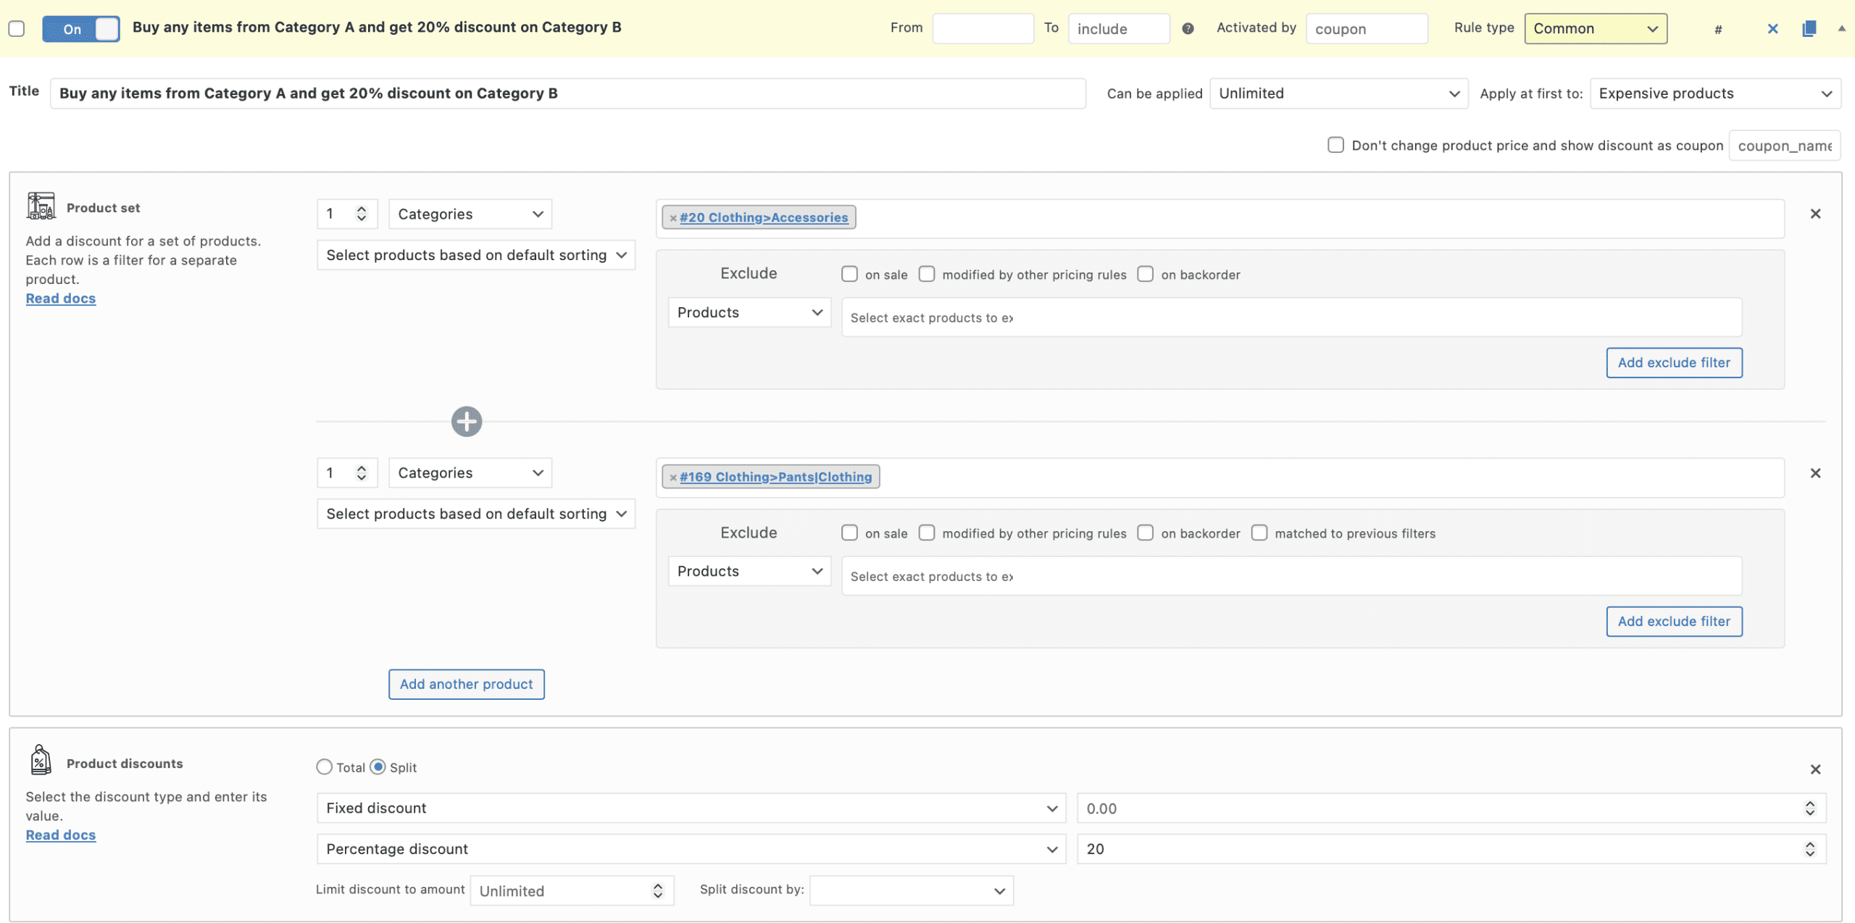Click the help question mark icon
Image resolution: width=1855 pixels, height=923 pixels.
pos(1188,29)
